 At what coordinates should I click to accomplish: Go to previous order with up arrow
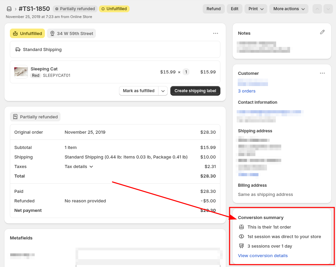click(317, 9)
